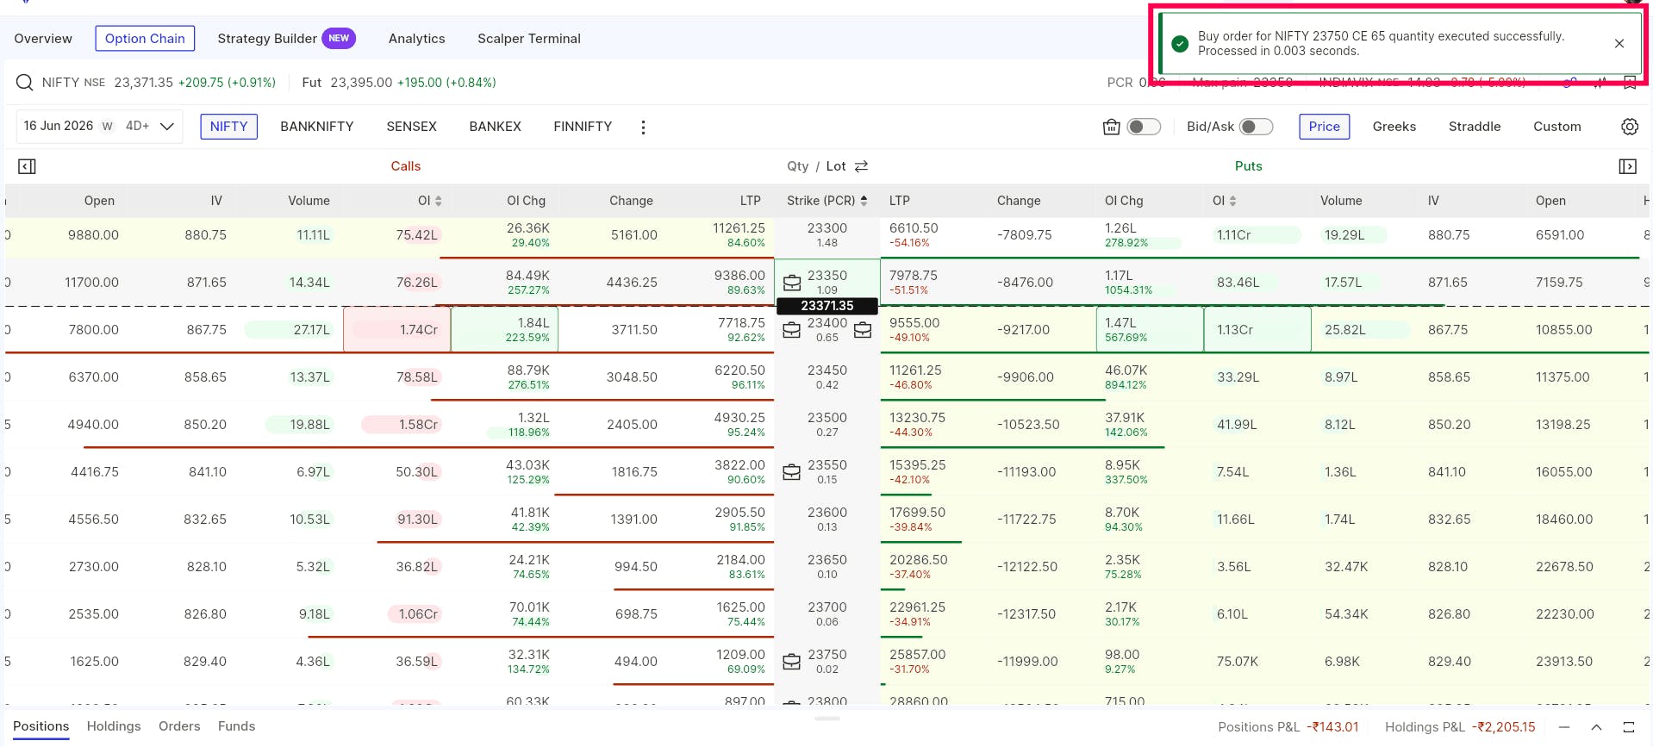The width and height of the screenshot is (1653, 747).
Task: Open the three-dot more indices menu
Action: tap(643, 127)
